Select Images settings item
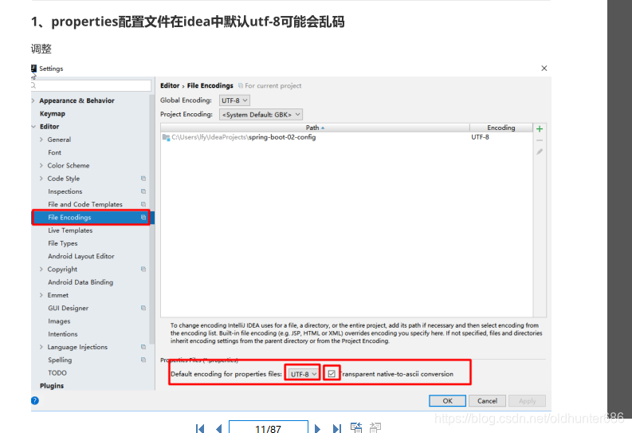 (x=59, y=321)
